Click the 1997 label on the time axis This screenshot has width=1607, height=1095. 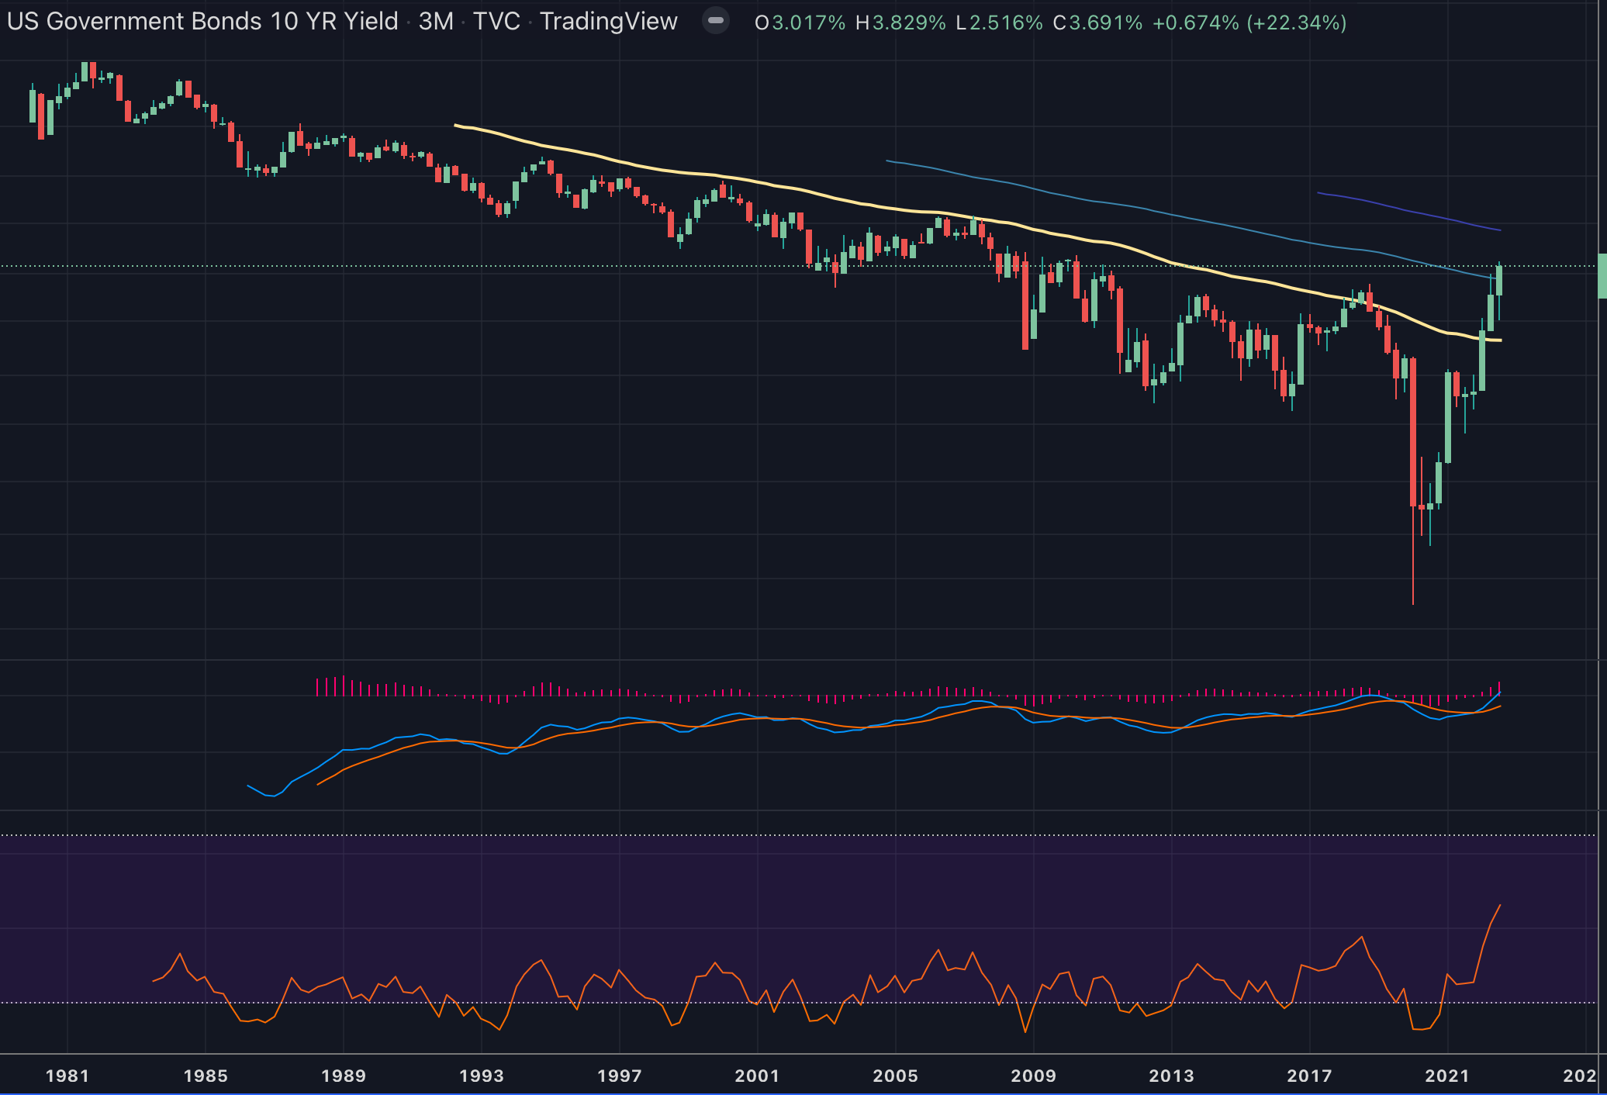click(620, 1076)
